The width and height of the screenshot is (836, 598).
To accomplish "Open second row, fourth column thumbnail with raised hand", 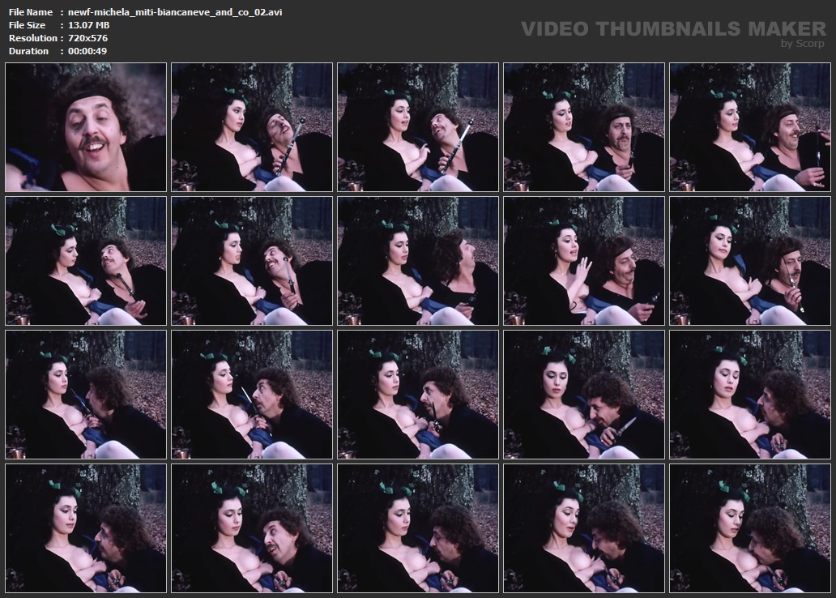I will 584,261.
